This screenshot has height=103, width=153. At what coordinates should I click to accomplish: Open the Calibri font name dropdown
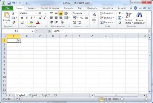pyautogui.click(x=37, y=13)
